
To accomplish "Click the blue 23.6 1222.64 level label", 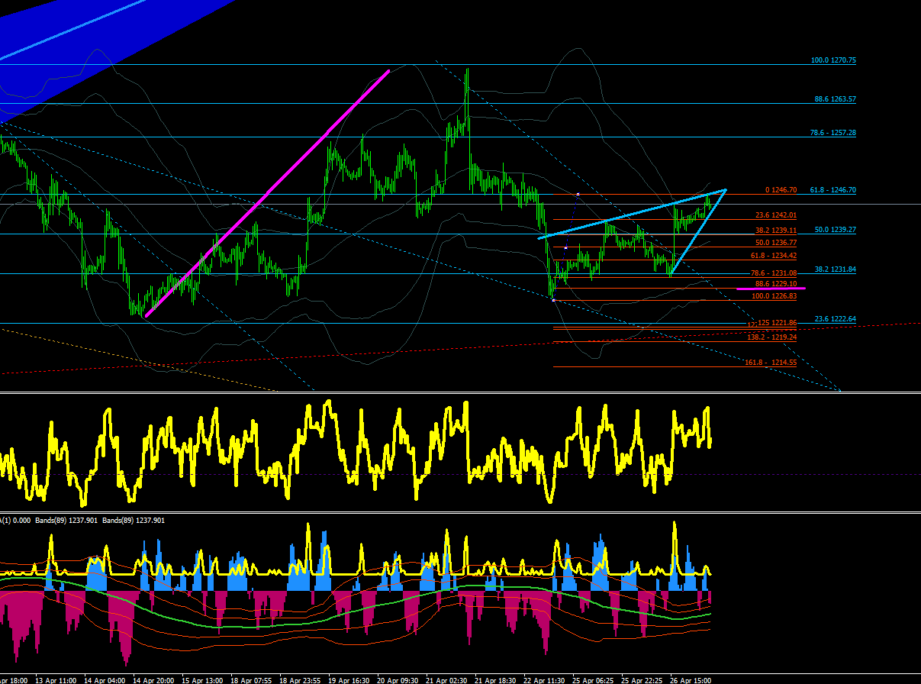I will [835, 318].
